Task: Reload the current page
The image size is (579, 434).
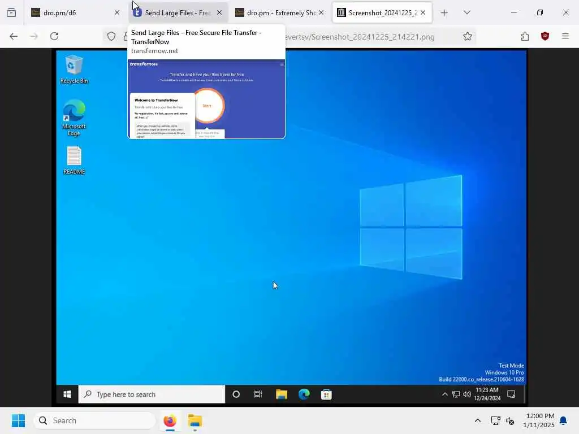Action: 54,36
